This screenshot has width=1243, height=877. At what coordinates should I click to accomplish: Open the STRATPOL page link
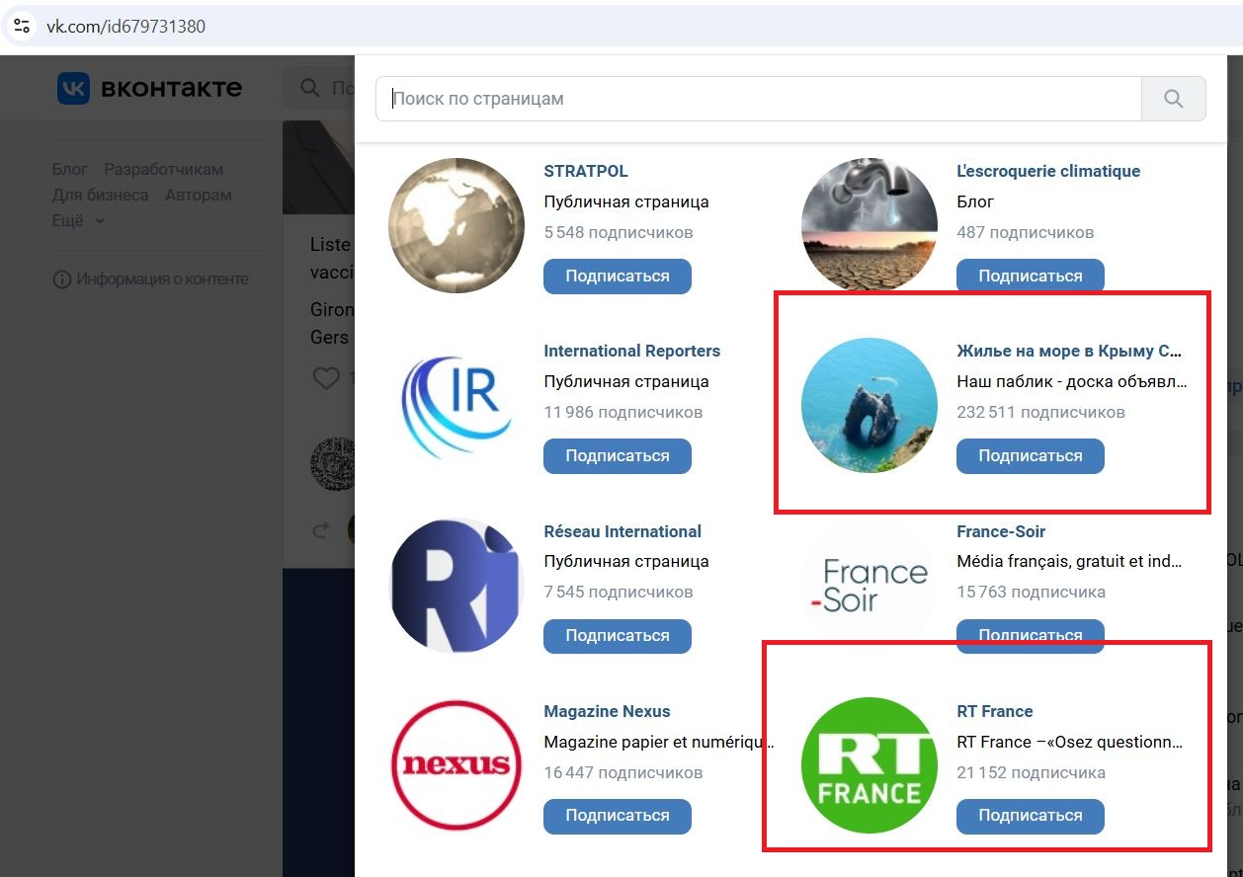[x=586, y=171]
